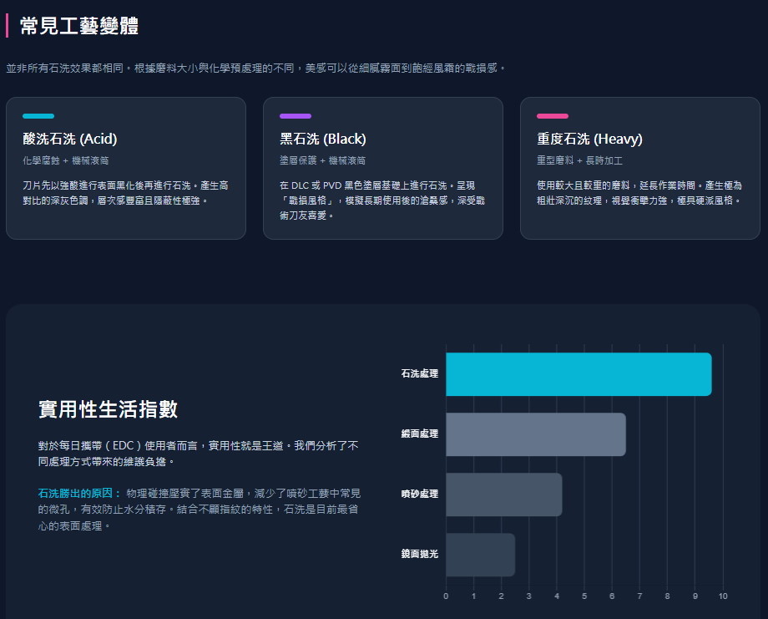Click the 塗層保護 + 機械滾筒 subtitle
Viewport: 768px width, 619px height.
click(322, 160)
